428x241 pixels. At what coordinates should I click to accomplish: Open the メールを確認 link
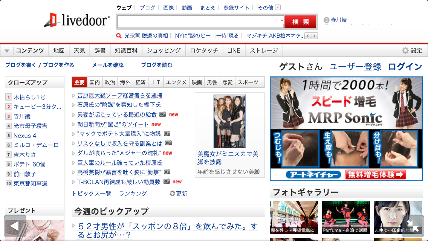(108, 65)
